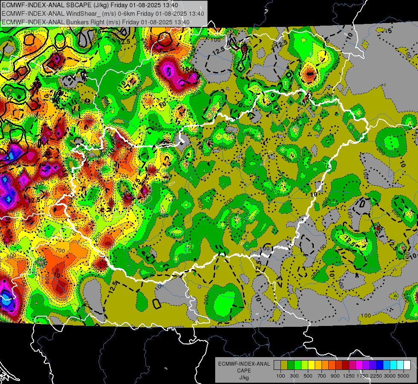The image size is (418, 384).
Task: Click the 300 value under legend bar
Action: pyautogui.click(x=294, y=376)
